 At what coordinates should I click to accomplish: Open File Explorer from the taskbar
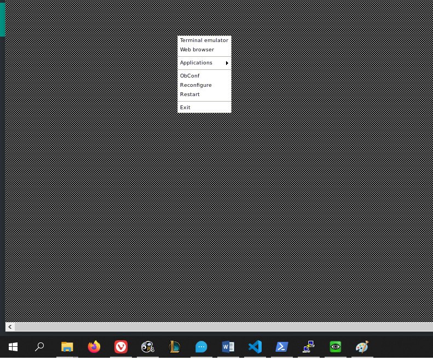tap(67, 347)
